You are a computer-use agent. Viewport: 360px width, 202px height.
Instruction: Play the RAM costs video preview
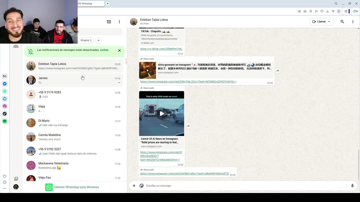pos(162,114)
